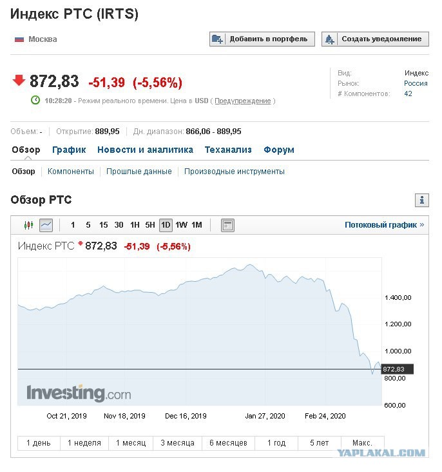Select the area line chart icon

point(46,225)
